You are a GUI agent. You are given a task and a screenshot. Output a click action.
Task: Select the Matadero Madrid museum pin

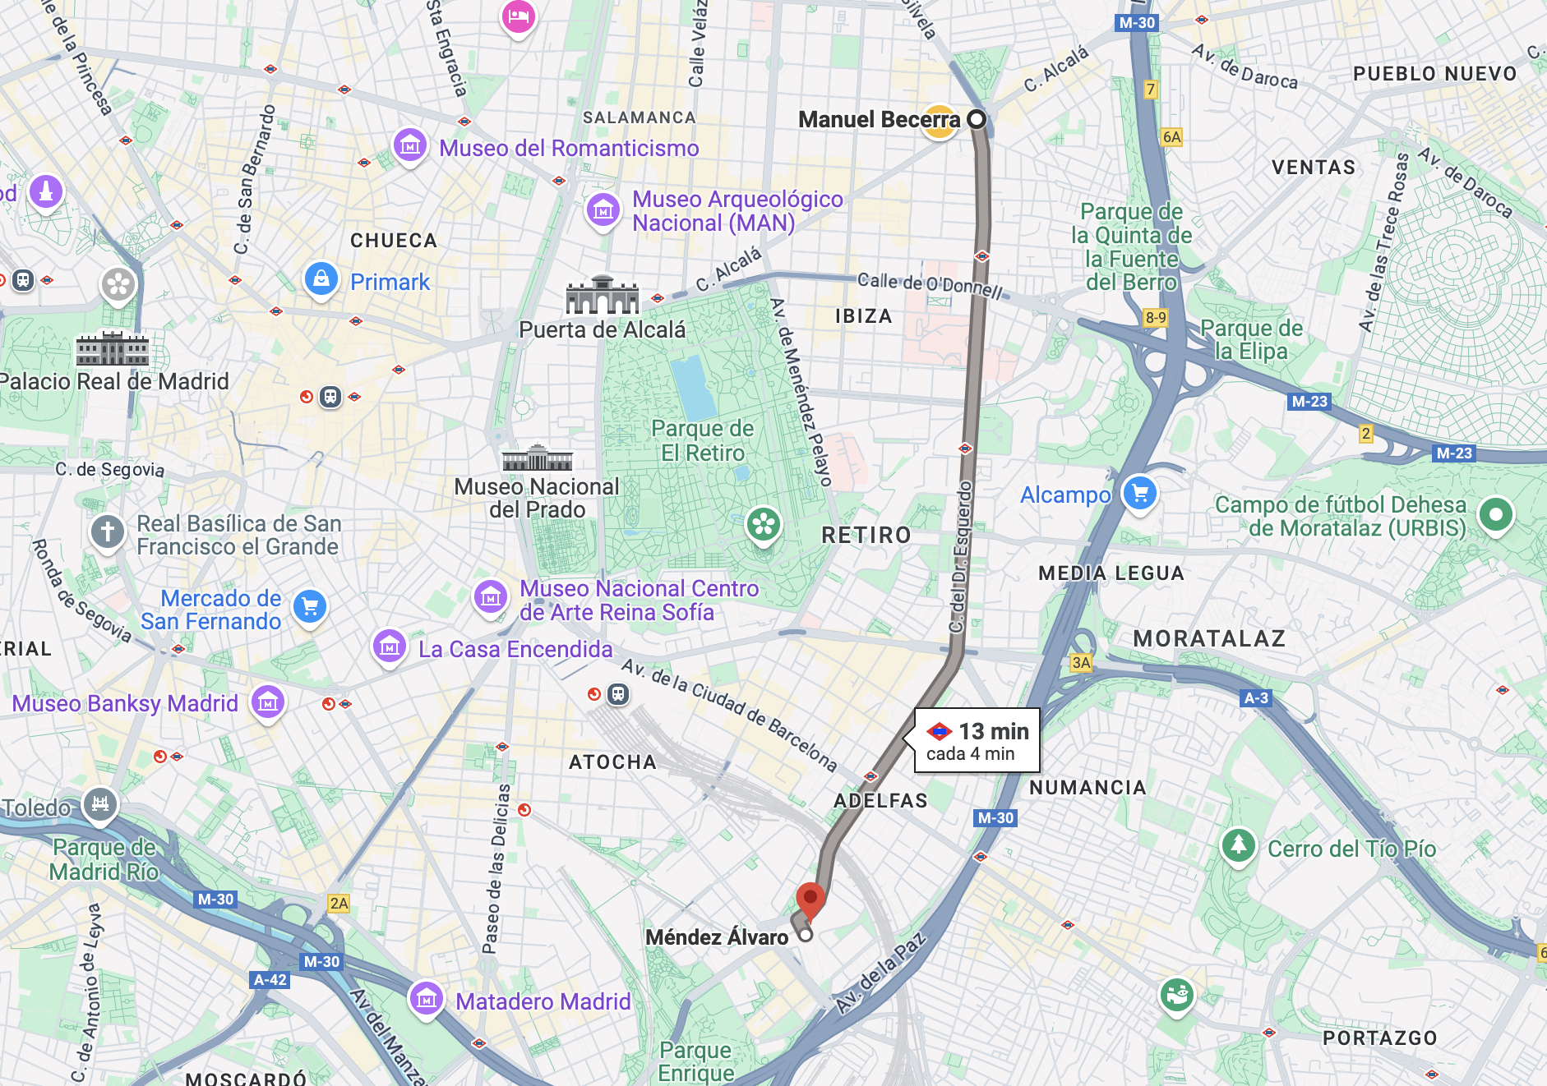coord(426,1000)
